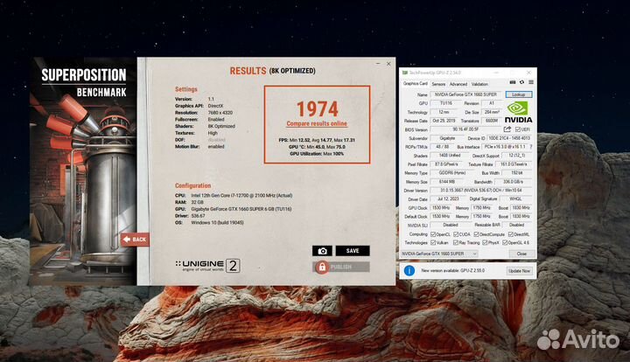Take a screenshot with the camera button

pyautogui.click(x=322, y=251)
